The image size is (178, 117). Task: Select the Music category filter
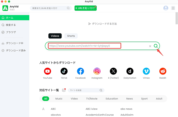tap(59, 99)
